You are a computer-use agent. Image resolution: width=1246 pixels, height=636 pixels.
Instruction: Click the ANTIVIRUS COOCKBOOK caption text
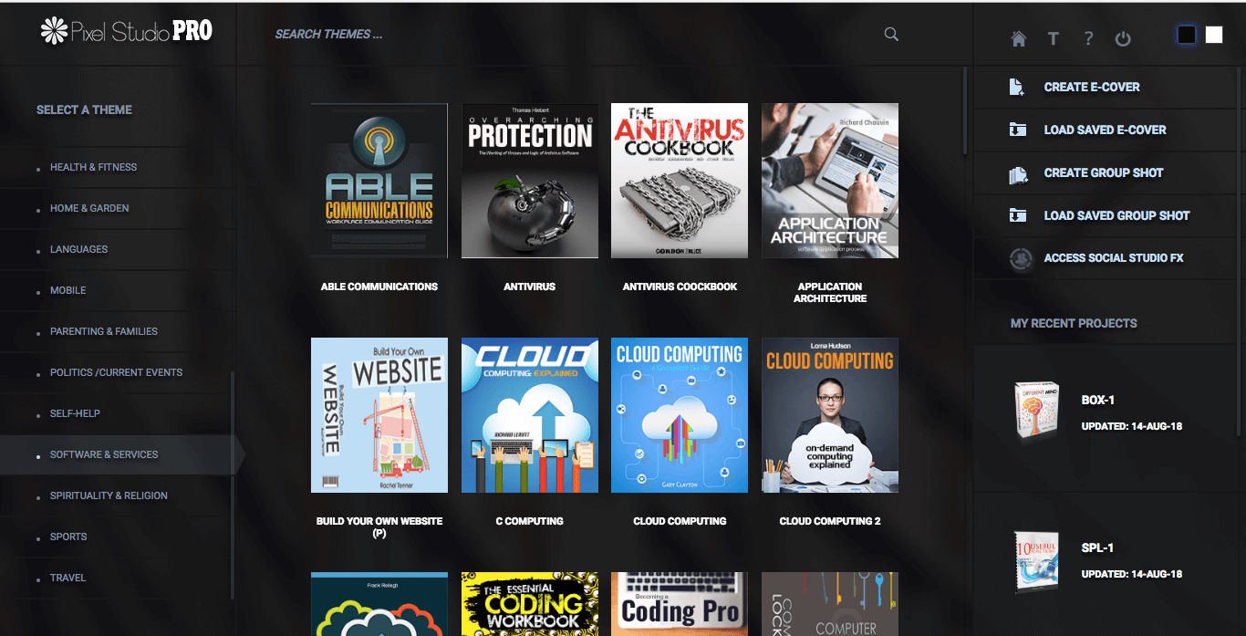tap(680, 287)
